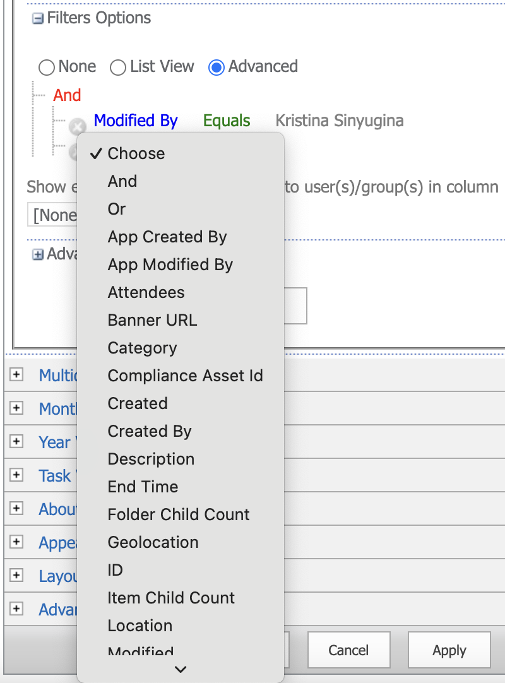This screenshot has width=505, height=683.
Task: Expand the Layout section
Action: [x=16, y=576]
